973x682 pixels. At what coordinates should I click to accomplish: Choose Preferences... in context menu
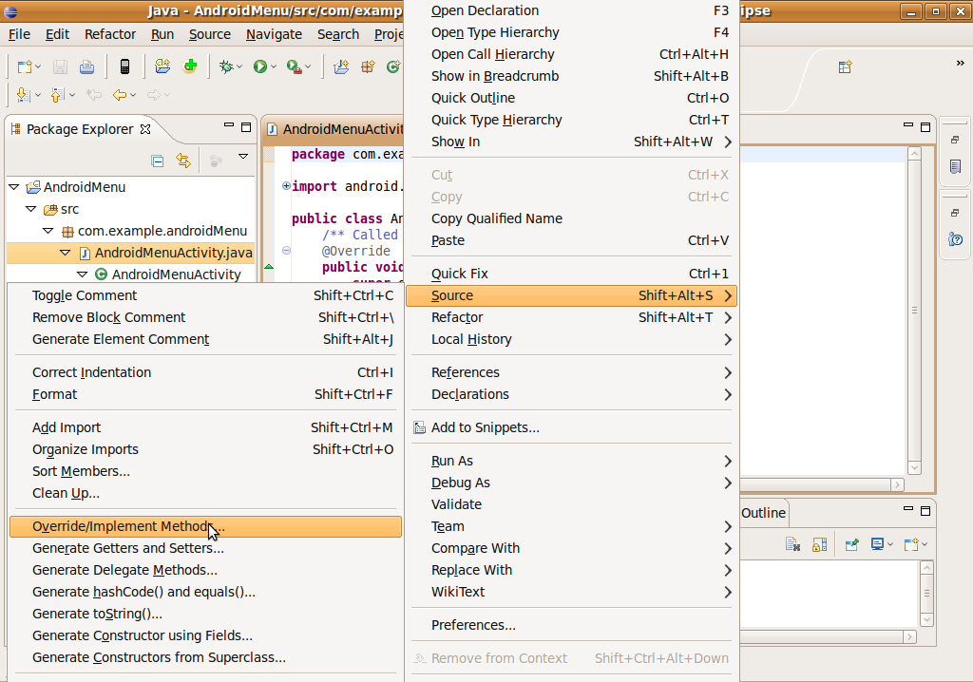click(x=571, y=625)
